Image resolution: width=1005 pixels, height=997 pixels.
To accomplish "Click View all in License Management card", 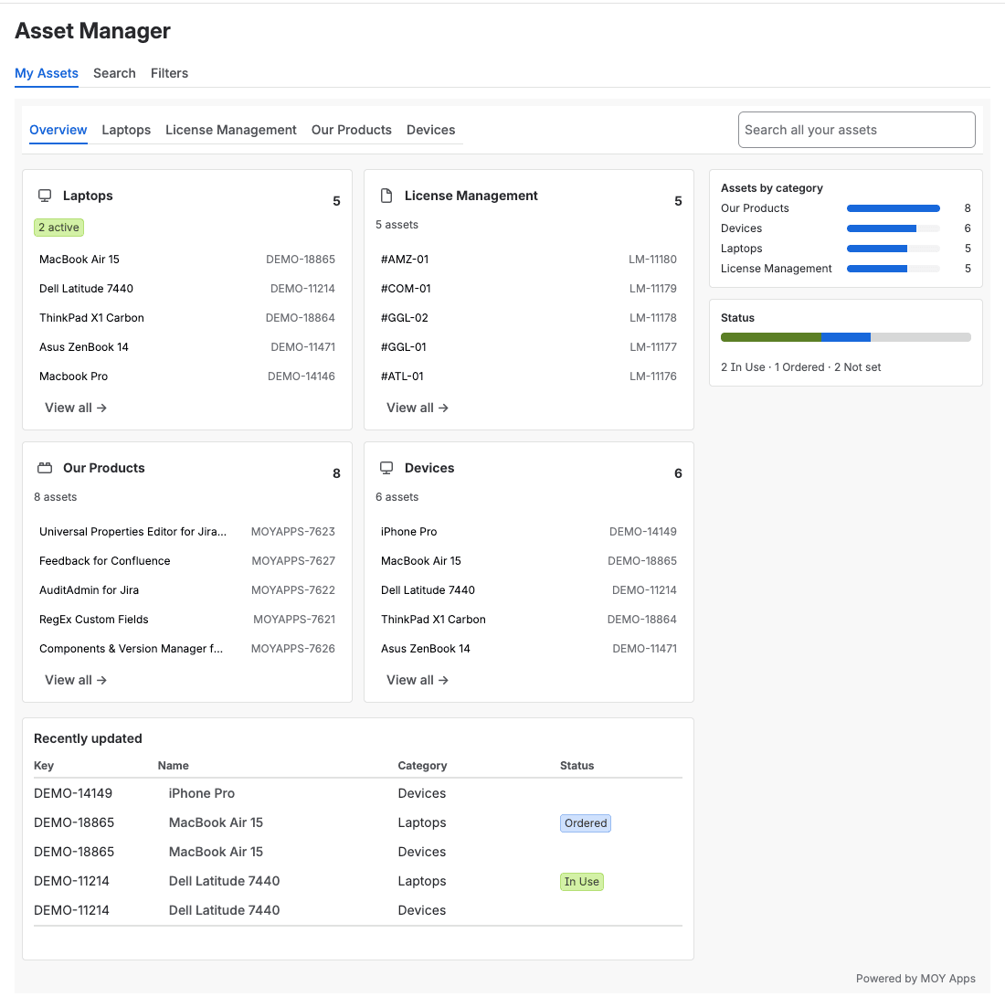I will [x=418, y=408].
